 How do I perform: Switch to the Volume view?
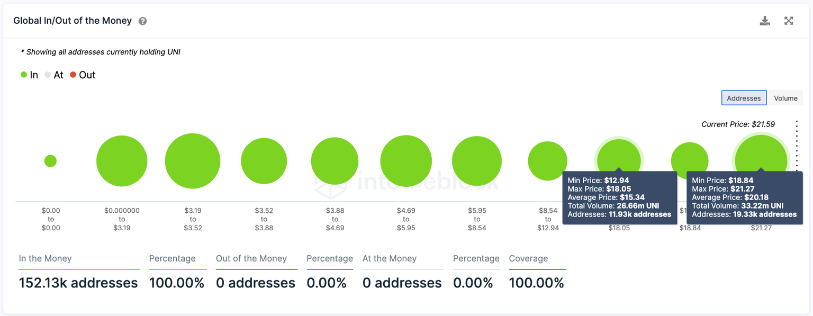point(785,98)
